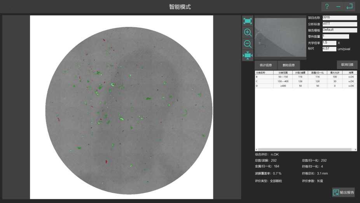Minimize the window with the dash icon

pyautogui.click(x=338, y=7)
